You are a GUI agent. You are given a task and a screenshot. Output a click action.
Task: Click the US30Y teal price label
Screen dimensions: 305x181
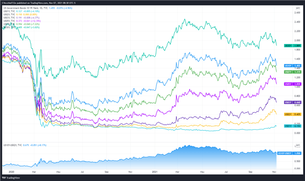coord(293,46)
